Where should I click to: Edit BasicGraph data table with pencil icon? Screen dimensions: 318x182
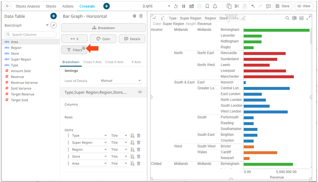pos(54,25)
